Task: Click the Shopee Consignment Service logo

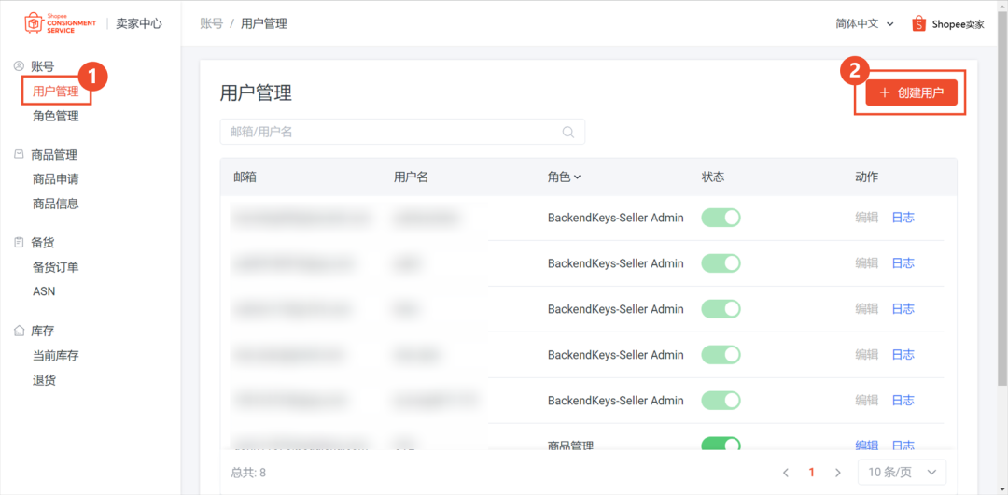Action: pos(60,23)
